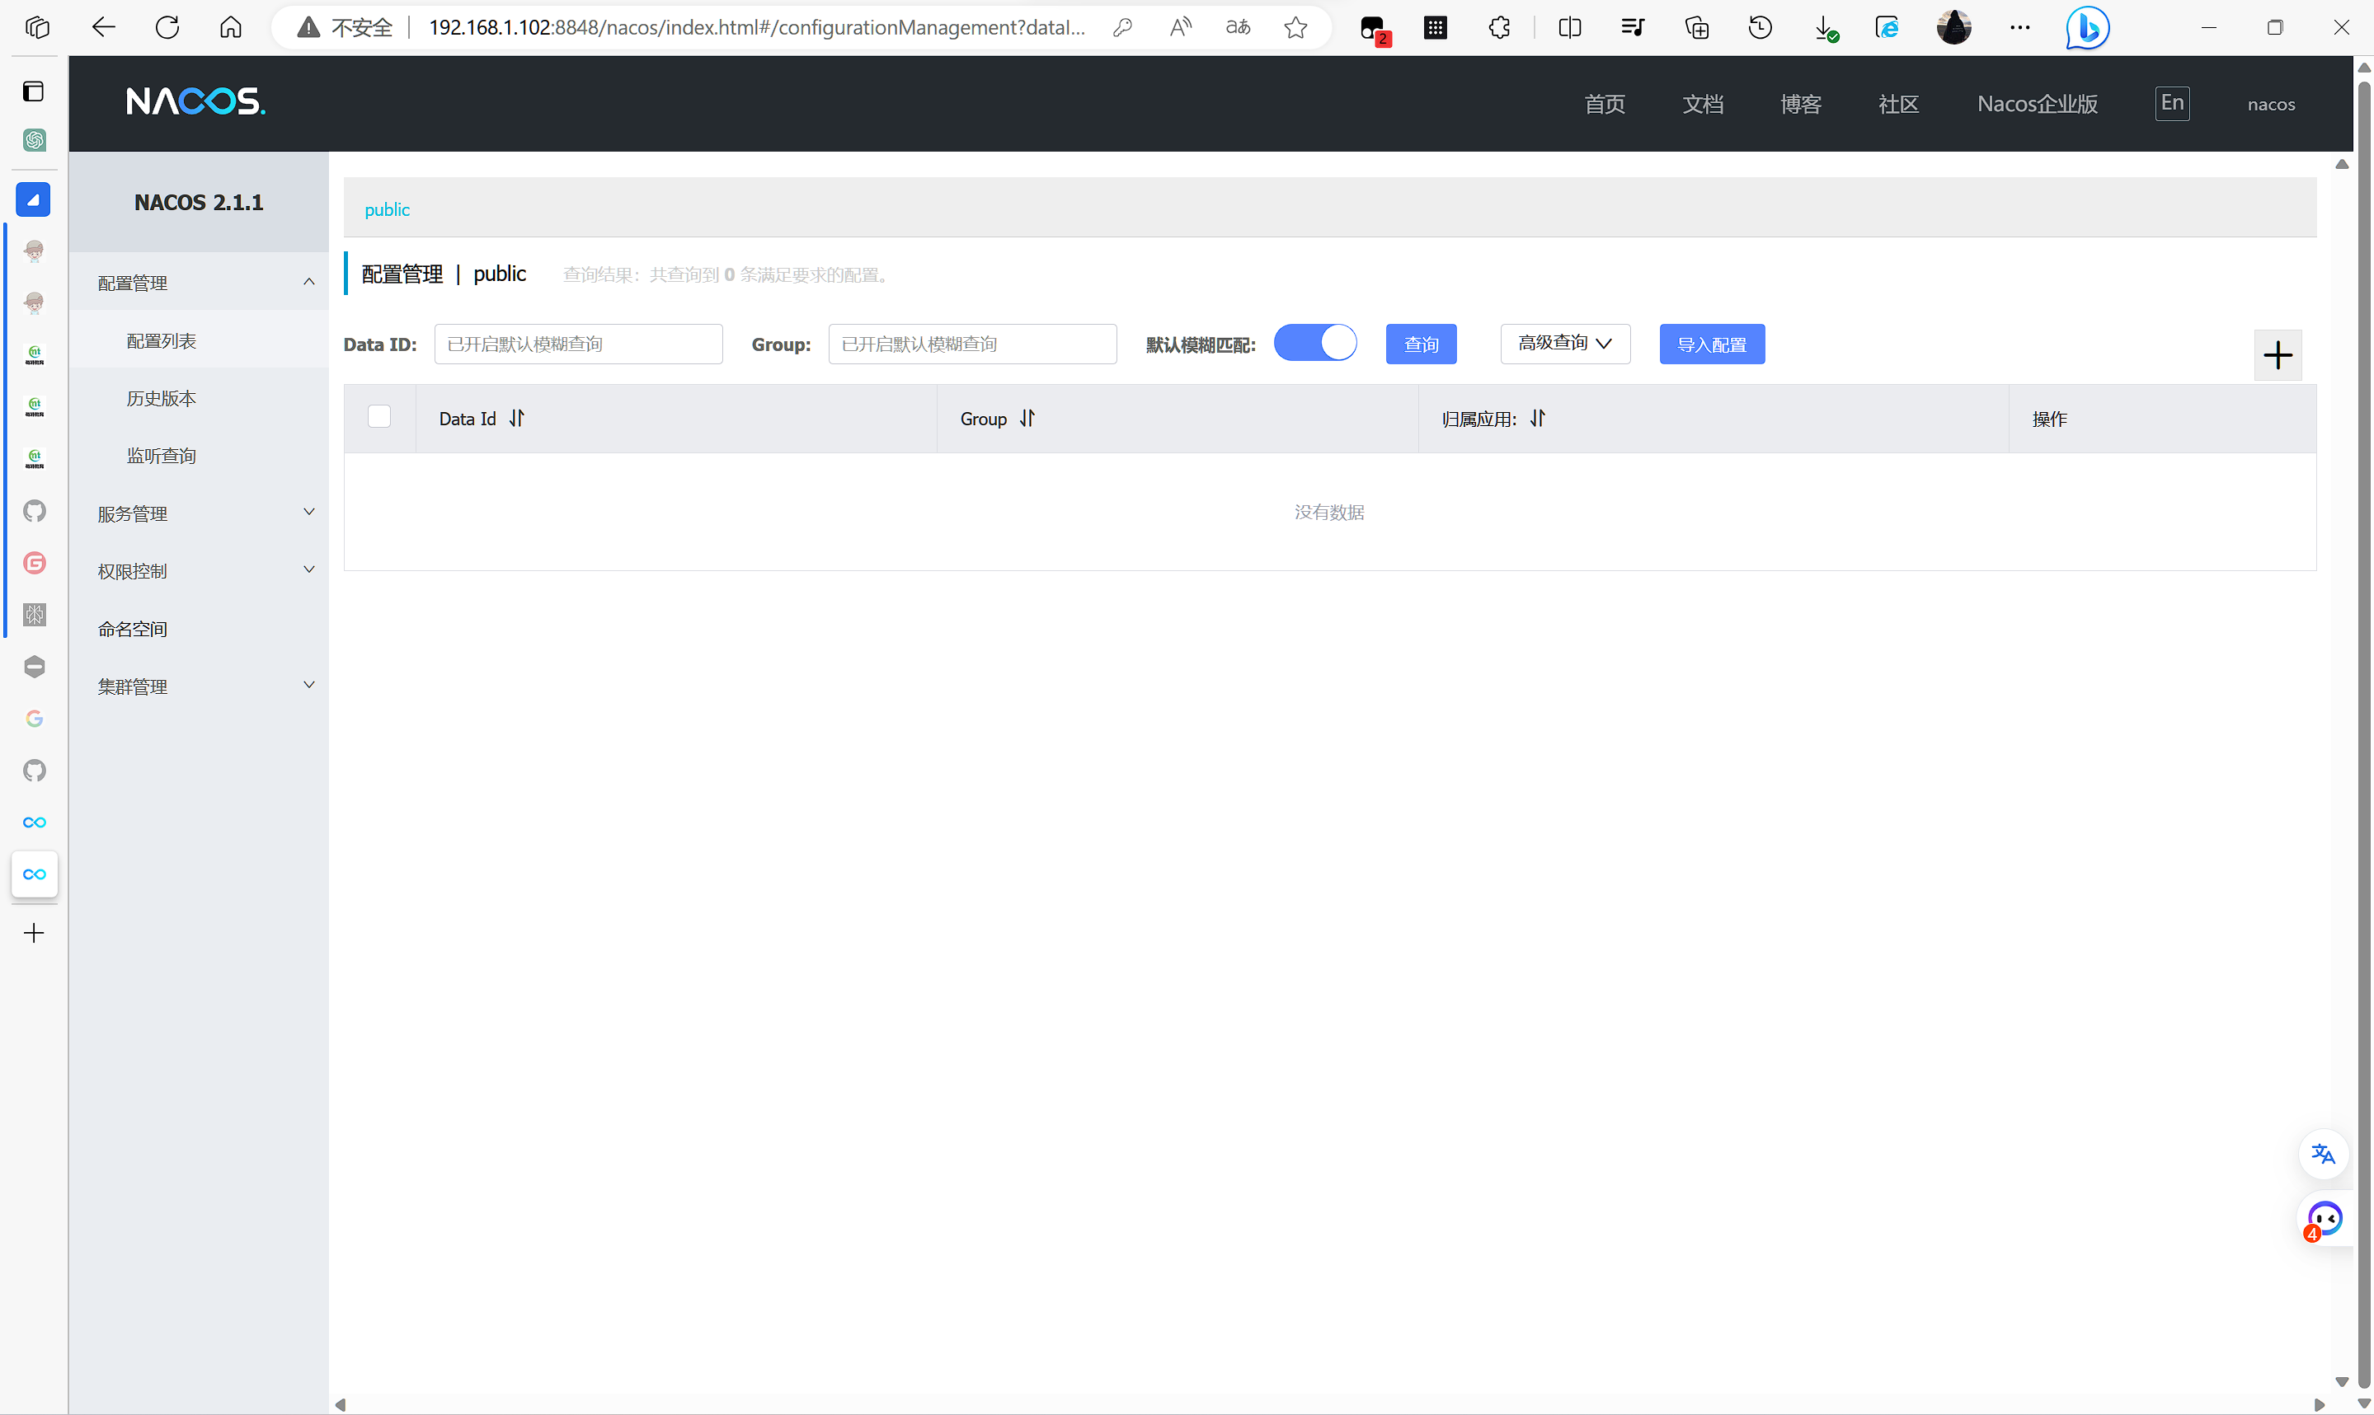This screenshot has width=2374, height=1415.
Task: Open the floating translate icon button
Action: pyautogui.click(x=2323, y=1154)
